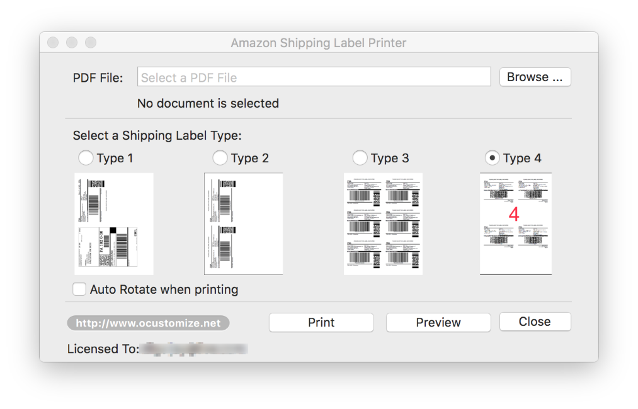Viewport: 638px width, 409px height.
Task: Pick the Type 4 radio button
Action: 492,157
